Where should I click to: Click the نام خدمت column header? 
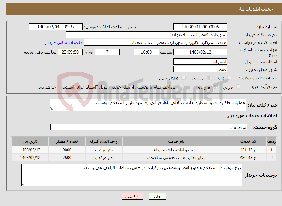point(176,142)
